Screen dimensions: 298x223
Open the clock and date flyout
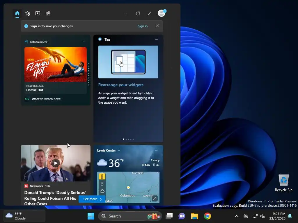277,216
